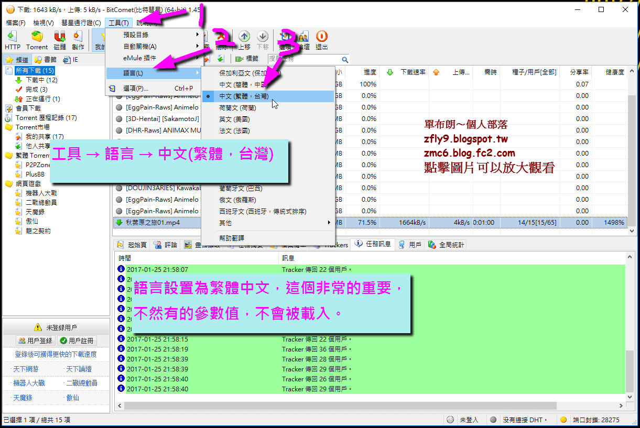640x428 pixels.
Task: Click the green 下載速率 column arrow icon
Action: (389, 72)
